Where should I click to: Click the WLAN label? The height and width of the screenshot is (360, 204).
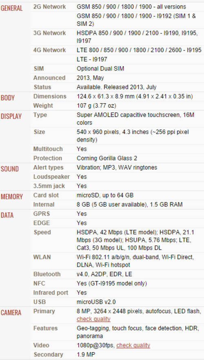(42, 257)
